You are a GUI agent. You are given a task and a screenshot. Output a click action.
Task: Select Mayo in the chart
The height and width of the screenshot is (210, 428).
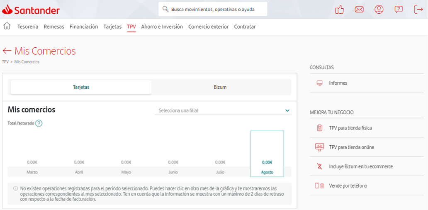[126, 172]
